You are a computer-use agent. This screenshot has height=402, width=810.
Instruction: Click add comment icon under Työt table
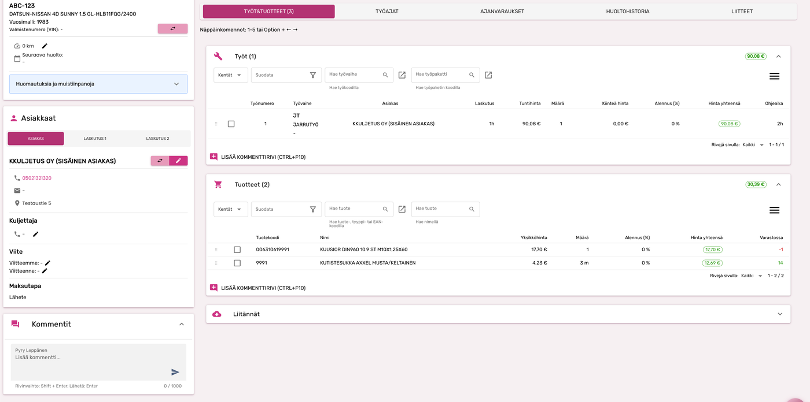(213, 157)
